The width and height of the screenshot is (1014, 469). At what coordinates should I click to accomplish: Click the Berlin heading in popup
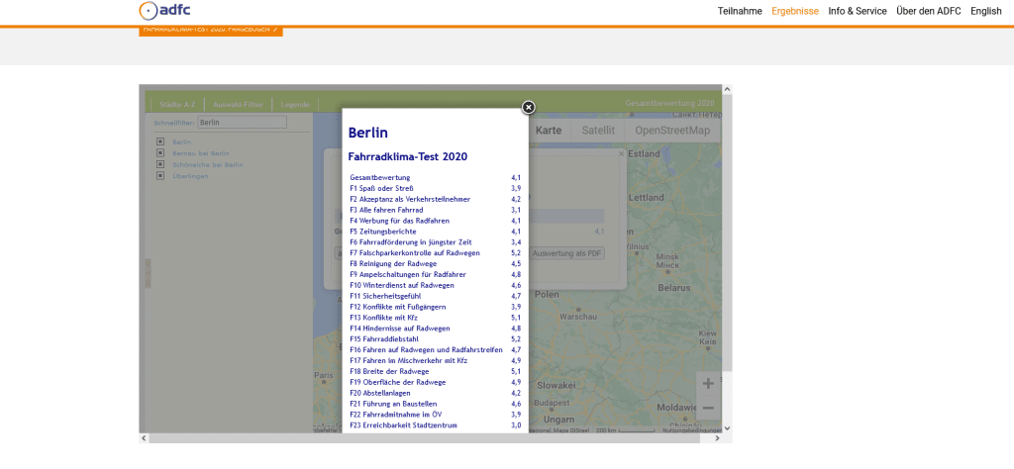tap(368, 133)
